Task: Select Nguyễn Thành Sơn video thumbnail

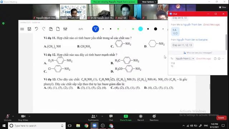Action: [x=73, y=12]
